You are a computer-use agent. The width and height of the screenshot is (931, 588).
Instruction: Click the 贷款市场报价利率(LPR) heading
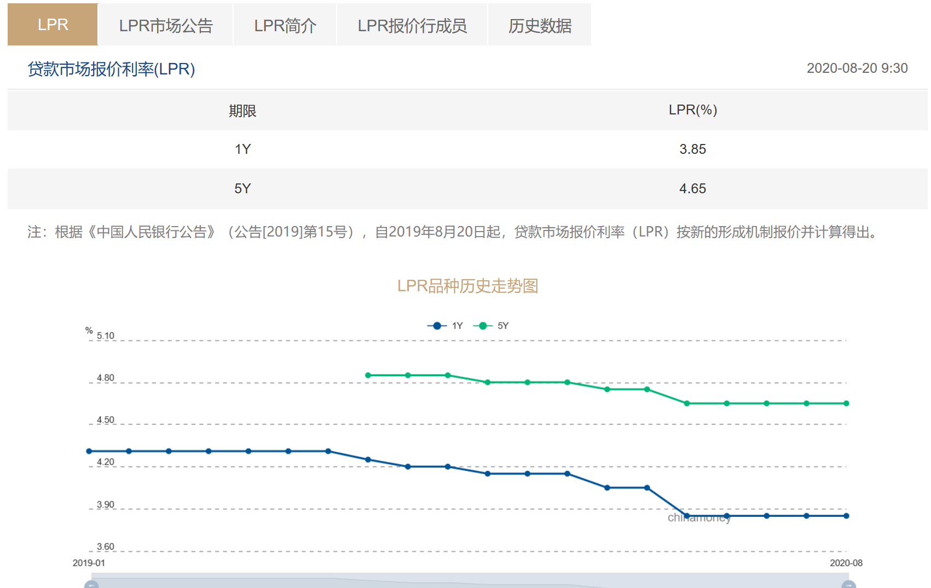pos(111,69)
